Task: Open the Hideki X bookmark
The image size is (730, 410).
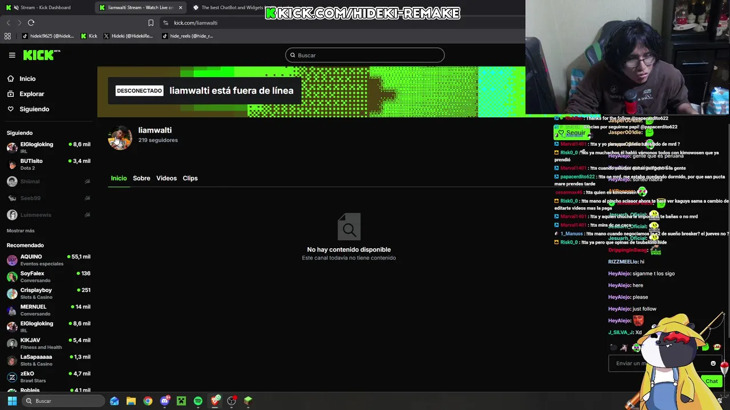Action: tap(128, 36)
